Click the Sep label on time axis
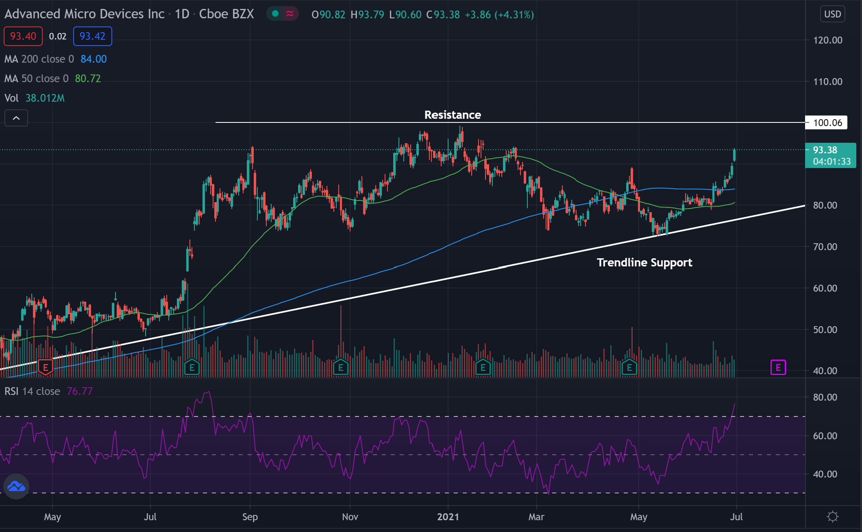862x532 pixels. (250, 517)
